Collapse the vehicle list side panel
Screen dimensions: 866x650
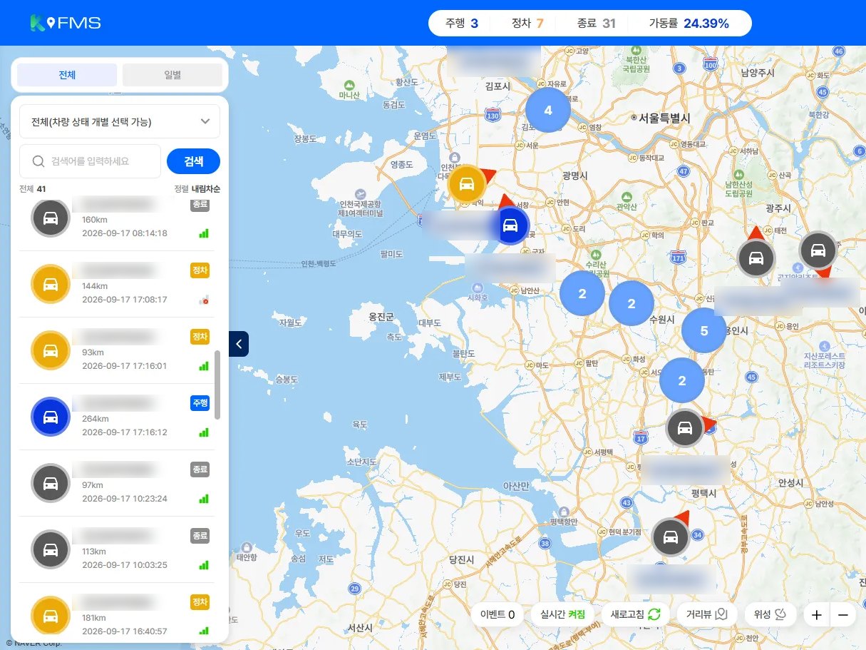coord(239,344)
